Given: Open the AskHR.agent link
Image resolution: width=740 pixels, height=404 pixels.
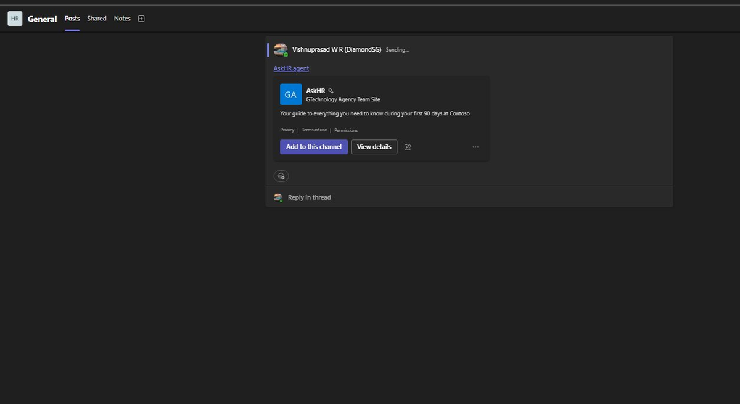Looking at the screenshot, I should click(291, 68).
